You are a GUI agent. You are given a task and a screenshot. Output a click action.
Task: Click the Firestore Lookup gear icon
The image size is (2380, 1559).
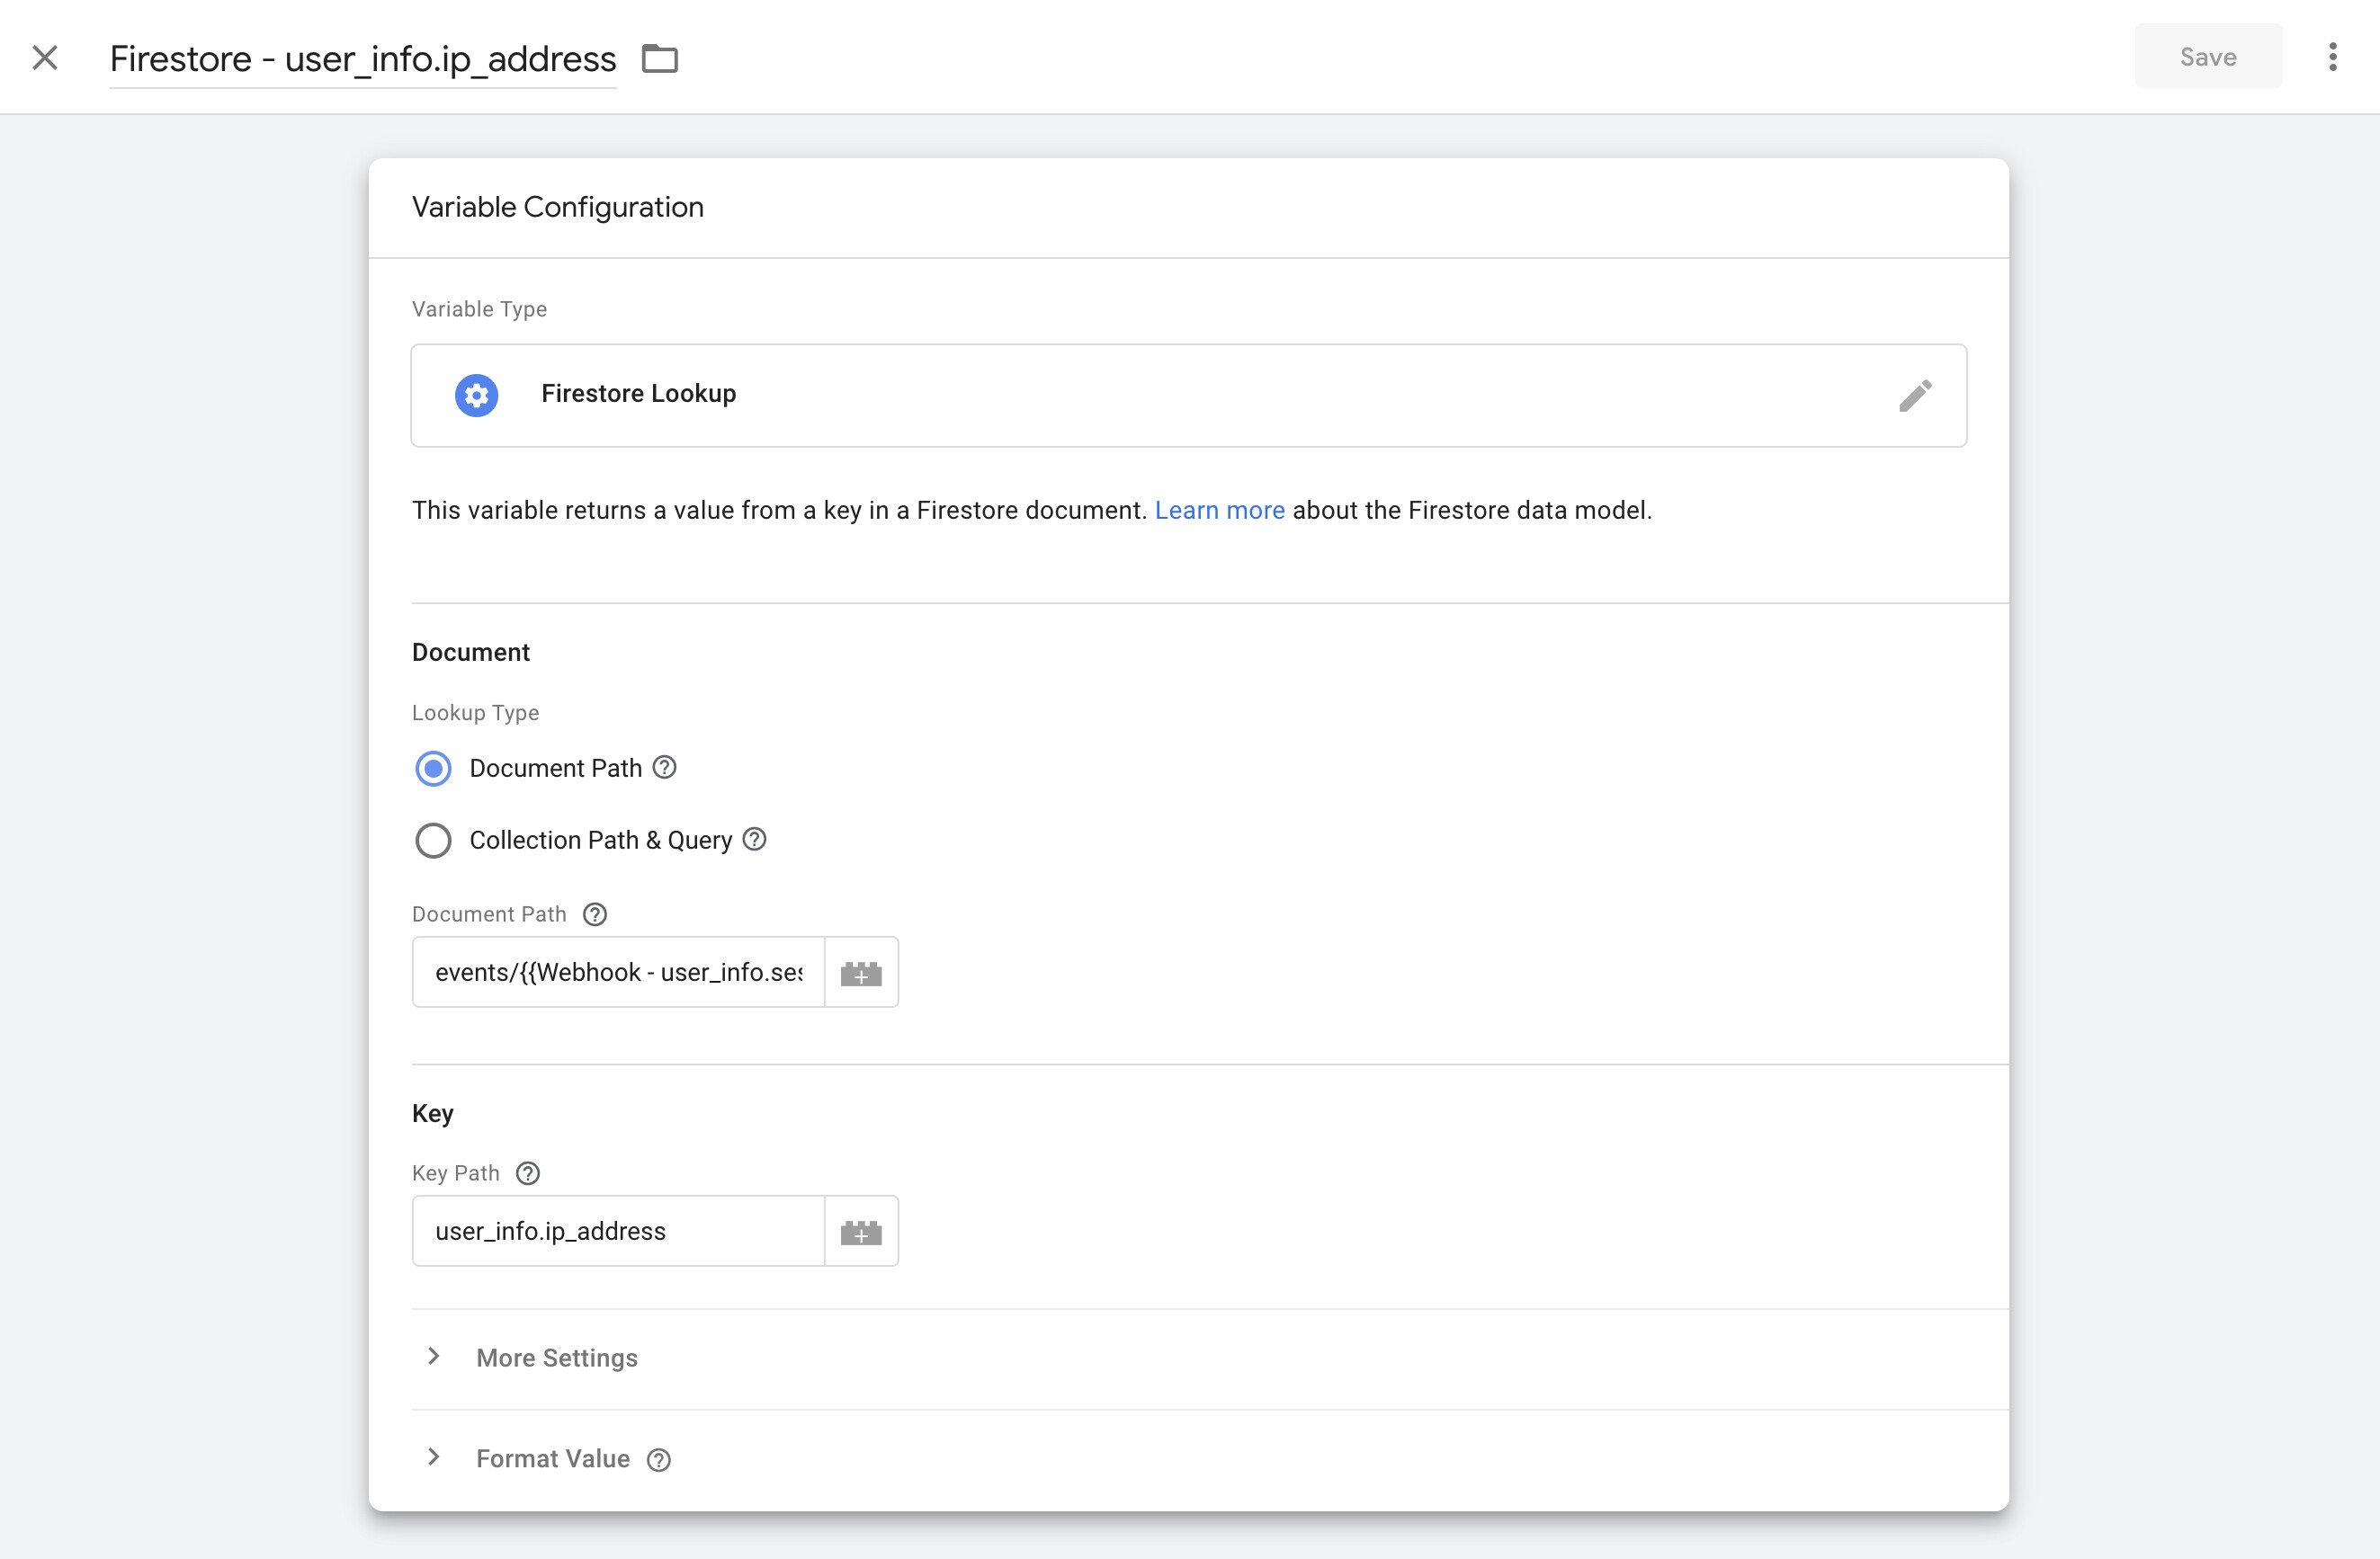tap(477, 396)
